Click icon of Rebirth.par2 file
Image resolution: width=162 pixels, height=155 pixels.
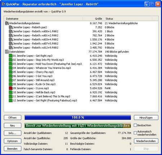pyautogui.click(x=11, y=27)
